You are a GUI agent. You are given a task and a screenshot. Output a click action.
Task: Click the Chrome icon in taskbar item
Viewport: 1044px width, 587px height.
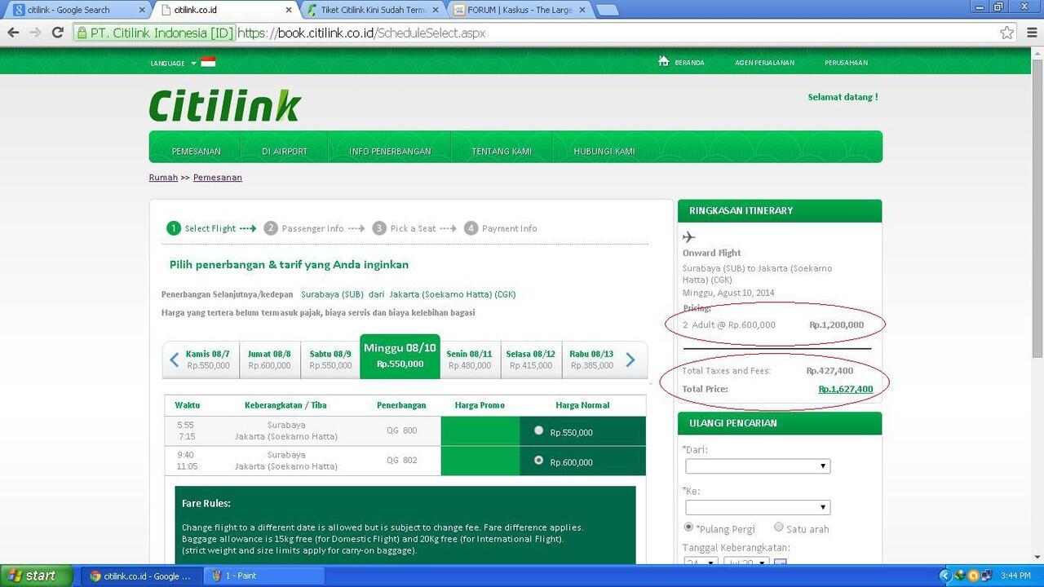tap(95, 576)
